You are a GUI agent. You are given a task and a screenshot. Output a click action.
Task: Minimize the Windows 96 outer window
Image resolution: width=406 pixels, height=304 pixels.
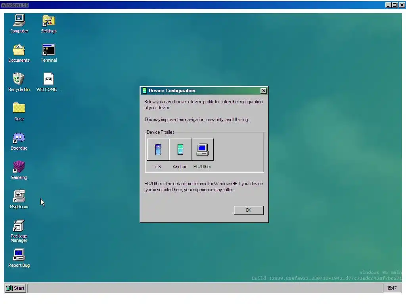click(x=388, y=5)
